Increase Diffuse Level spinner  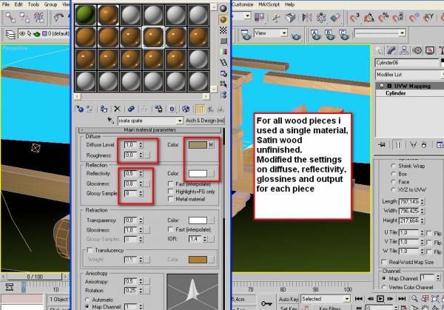[141, 144]
